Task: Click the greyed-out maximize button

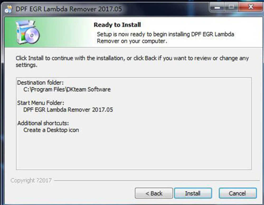Action: click(x=231, y=7)
